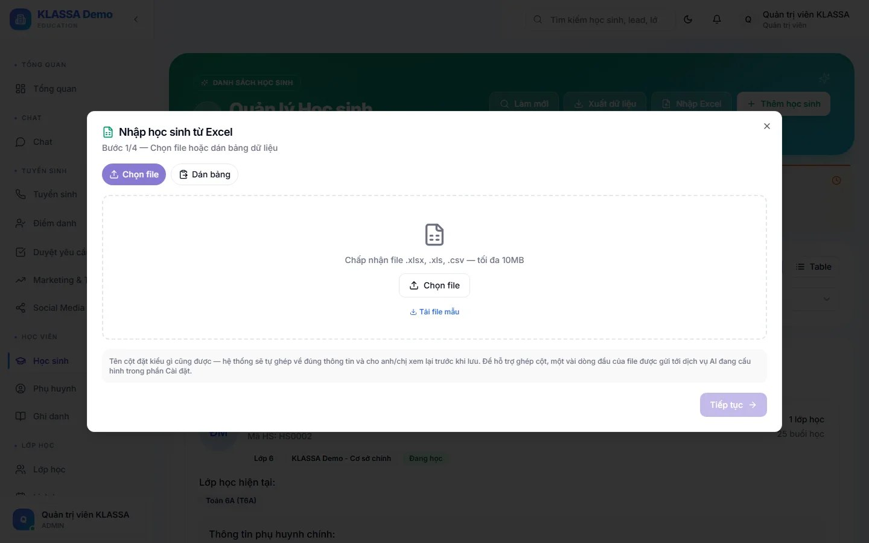Go to Tuyển sinh phone icon
This screenshot has width=869, height=543.
21,194
